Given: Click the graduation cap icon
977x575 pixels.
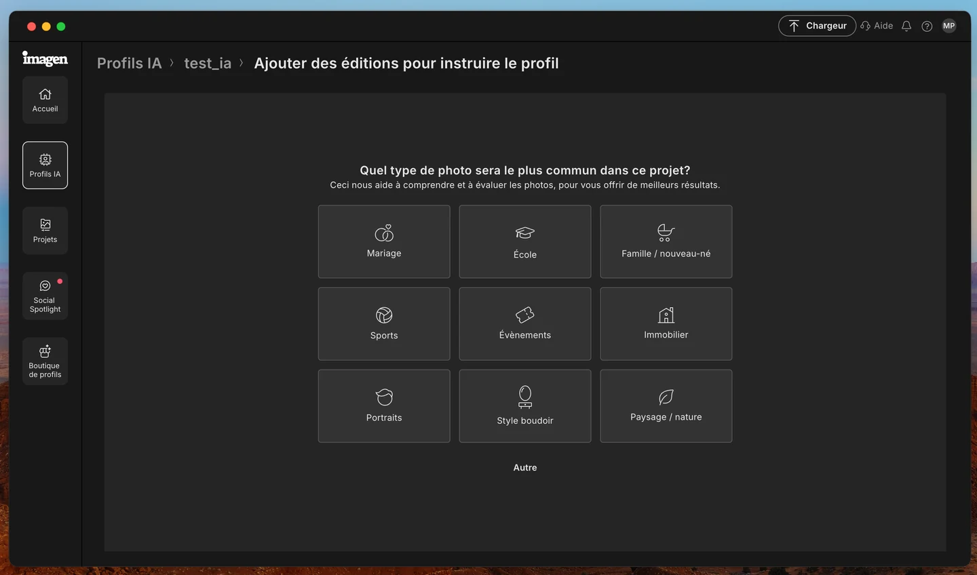Looking at the screenshot, I should click(x=525, y=233).
